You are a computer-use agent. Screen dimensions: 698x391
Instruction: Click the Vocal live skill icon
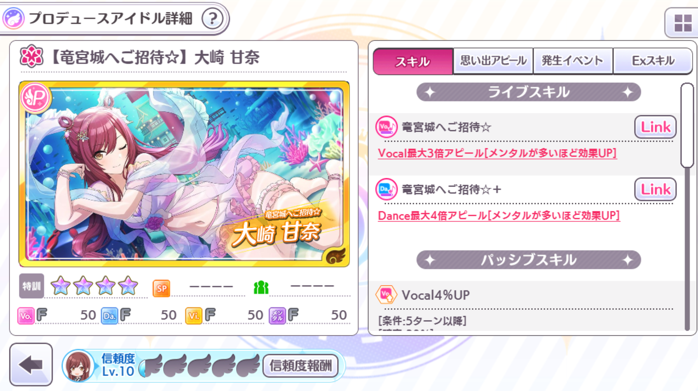(x=386, y=127)
